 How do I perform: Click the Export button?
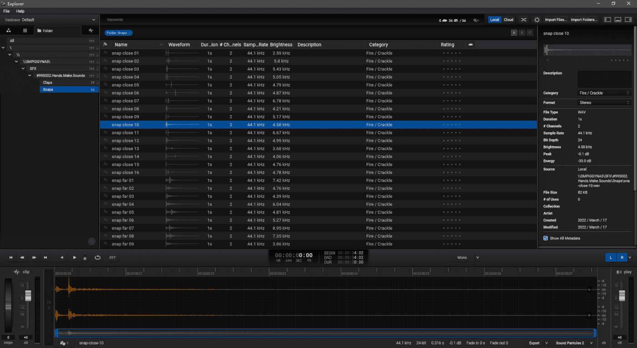click(534, 343)
